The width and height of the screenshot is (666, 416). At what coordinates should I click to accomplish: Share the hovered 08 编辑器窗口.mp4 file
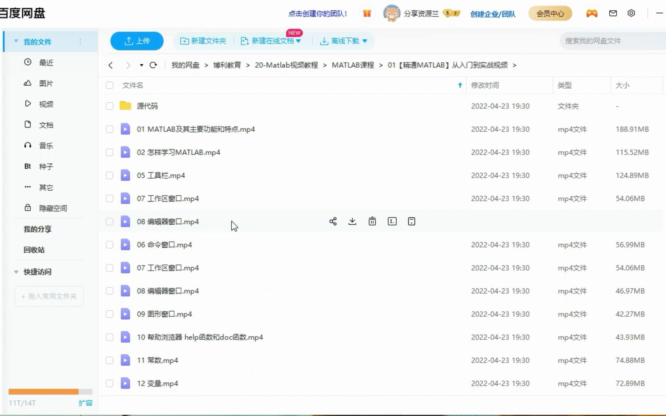pos(333,221)
